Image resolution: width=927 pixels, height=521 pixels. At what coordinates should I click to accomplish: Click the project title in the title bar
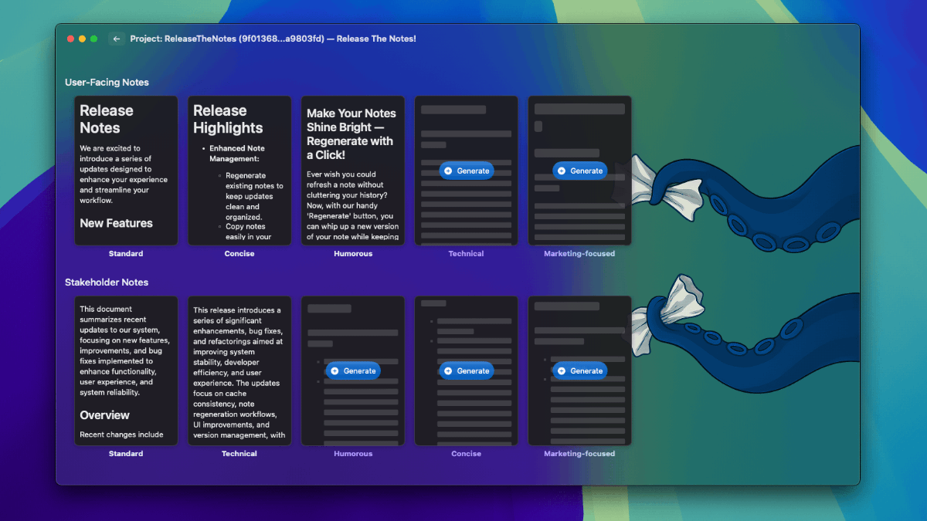273,39
